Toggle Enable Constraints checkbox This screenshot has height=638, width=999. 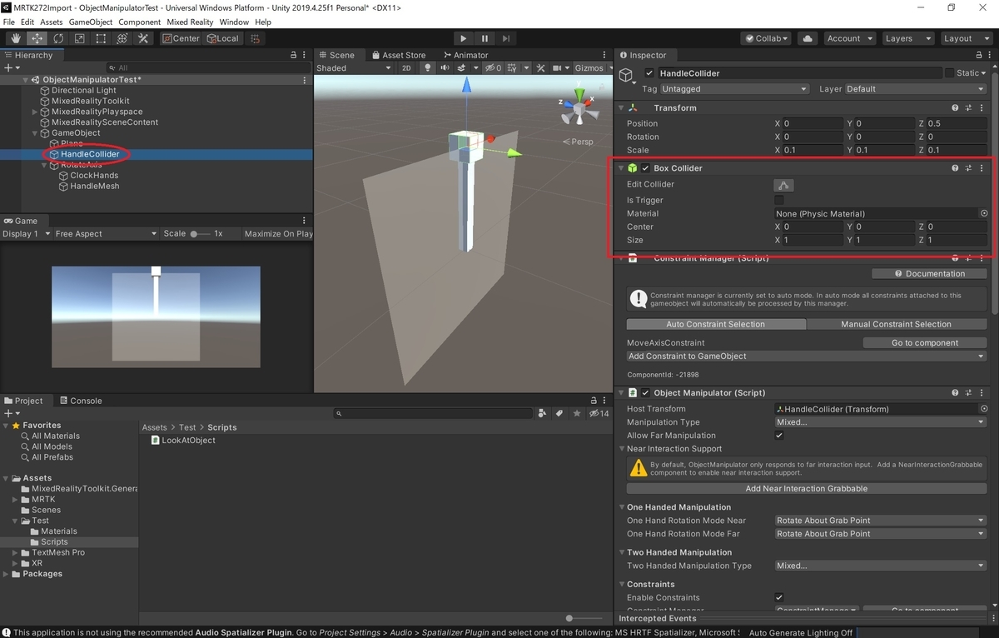coord(779,597)
